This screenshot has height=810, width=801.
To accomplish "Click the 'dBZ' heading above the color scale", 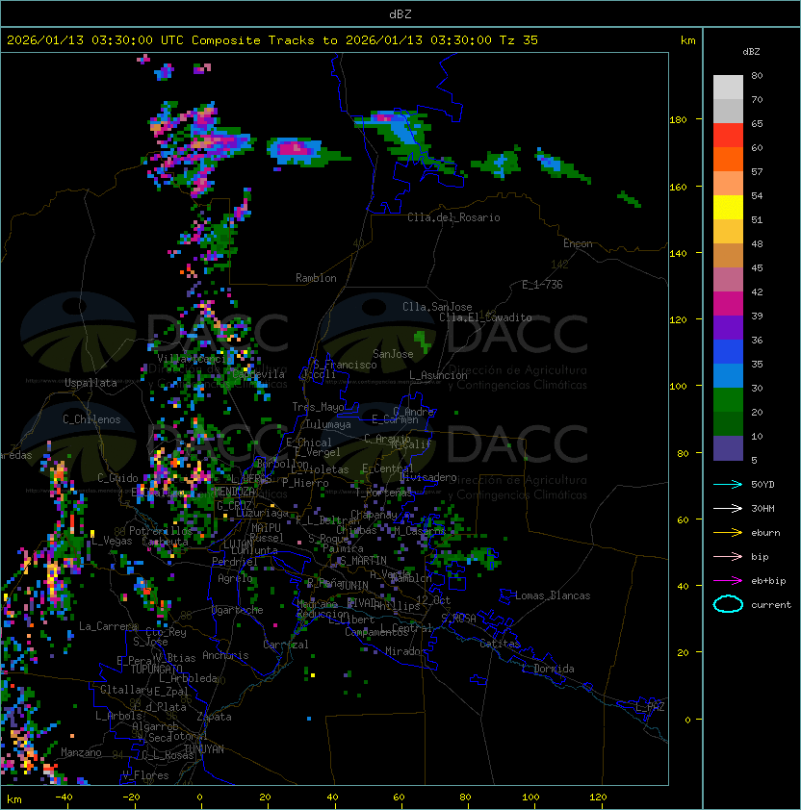I will [751, 52].
